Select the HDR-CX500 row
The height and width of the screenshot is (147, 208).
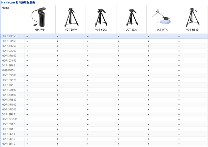point(104,75)
